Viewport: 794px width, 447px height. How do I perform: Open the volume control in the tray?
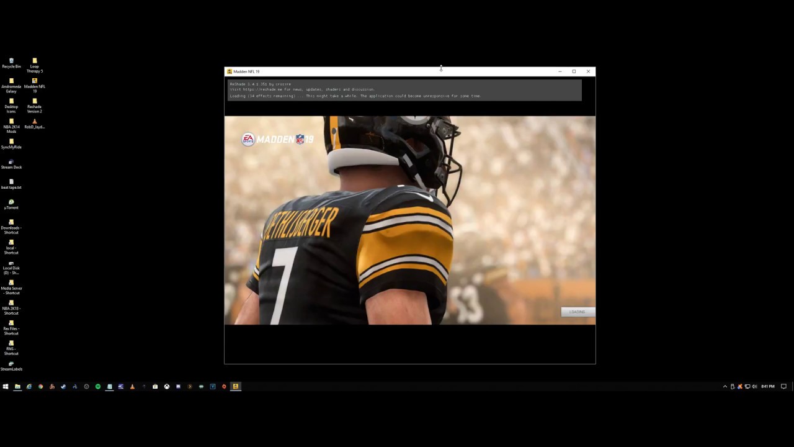(754, 386)
